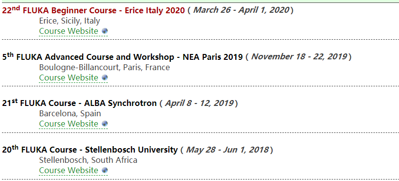
Task: Open Course Website link for Erice course
Action: [68, 31]
